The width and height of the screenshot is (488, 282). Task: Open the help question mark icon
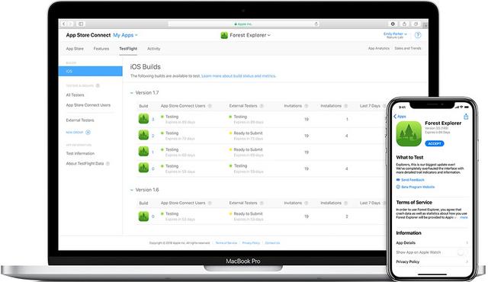(x=418, y=35)
